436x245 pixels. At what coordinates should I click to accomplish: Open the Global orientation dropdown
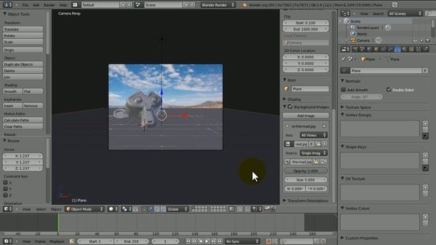(x=177, y=209)
